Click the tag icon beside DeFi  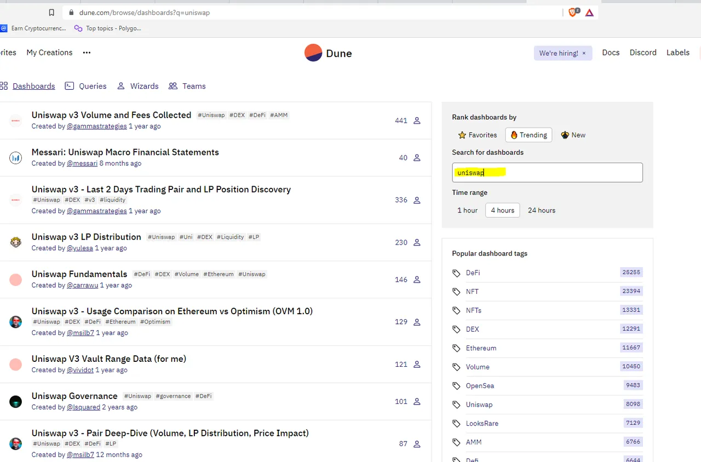tap(456, 273)
